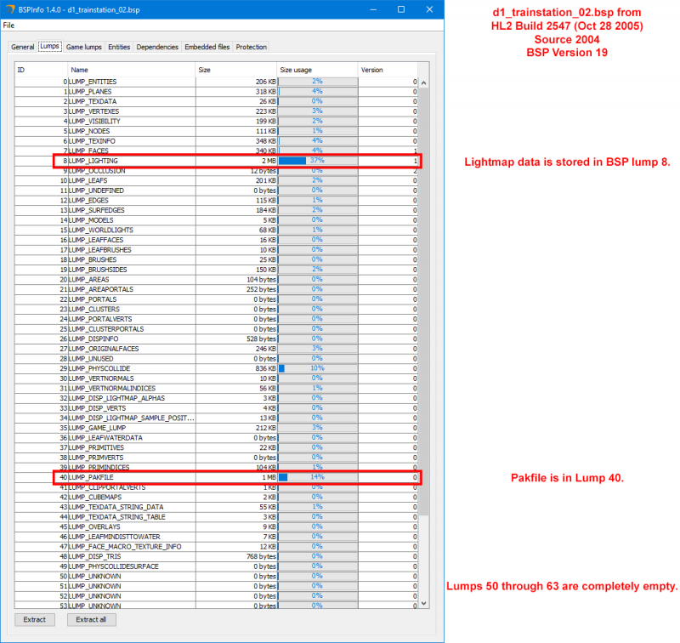Switch to the Game lumps tab
680x643 pixels.
click(83, 47)
